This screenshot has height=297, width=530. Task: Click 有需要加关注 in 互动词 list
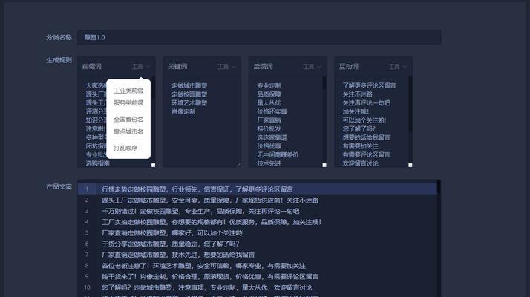point(360,146)
